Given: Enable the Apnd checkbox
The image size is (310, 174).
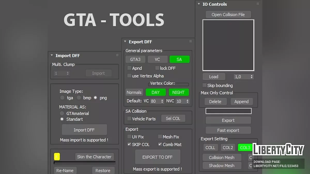Looking at the screenshot, I should (129, 68).
